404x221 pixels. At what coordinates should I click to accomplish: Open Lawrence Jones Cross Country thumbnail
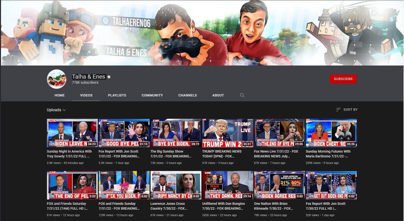[176, 185]
